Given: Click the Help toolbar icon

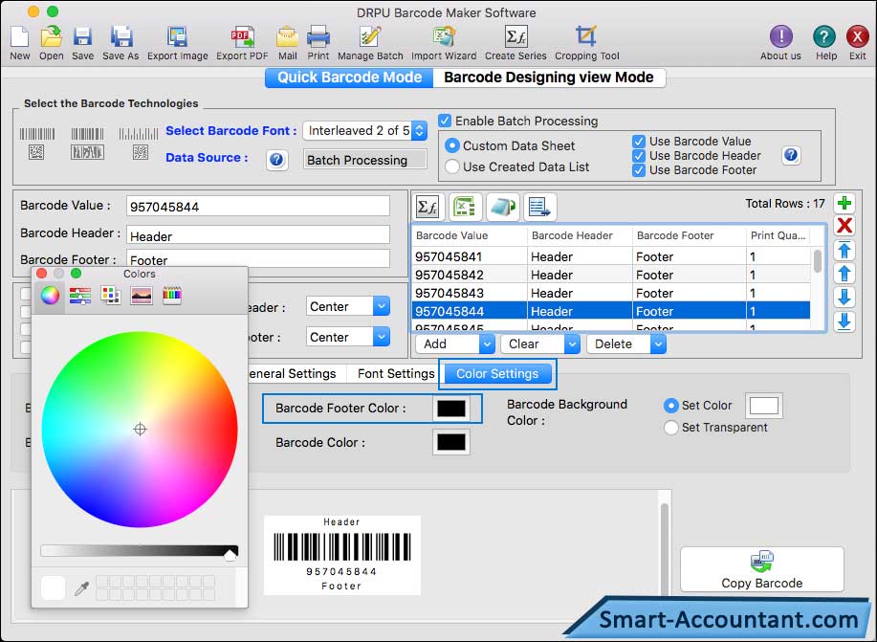Looking at the screenshot, I should click(824, 36).
